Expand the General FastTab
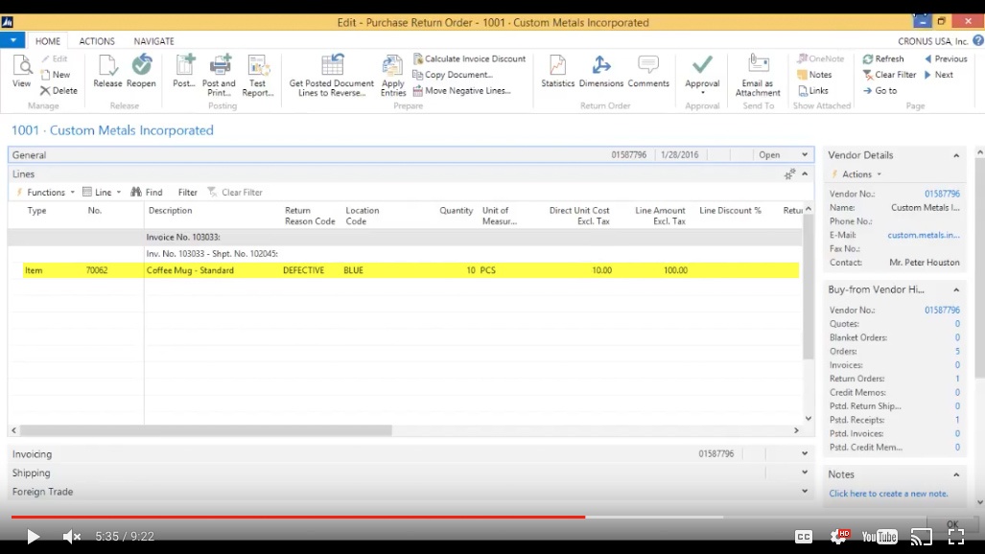 (804, 154)
